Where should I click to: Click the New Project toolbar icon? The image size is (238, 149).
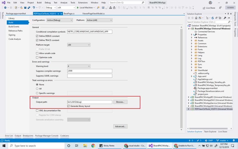point(16,8)
